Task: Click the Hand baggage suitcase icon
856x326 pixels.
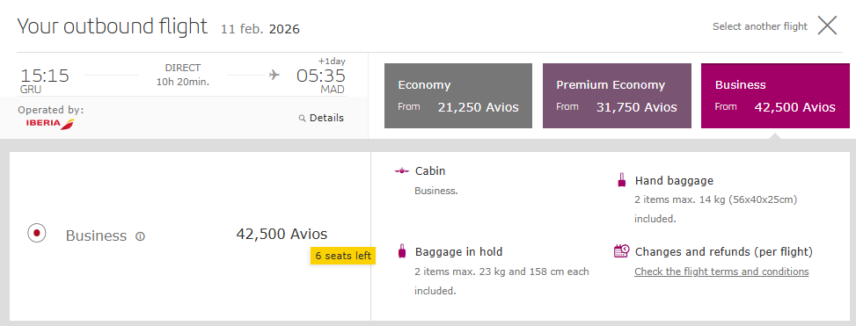Action: [621, 180]
